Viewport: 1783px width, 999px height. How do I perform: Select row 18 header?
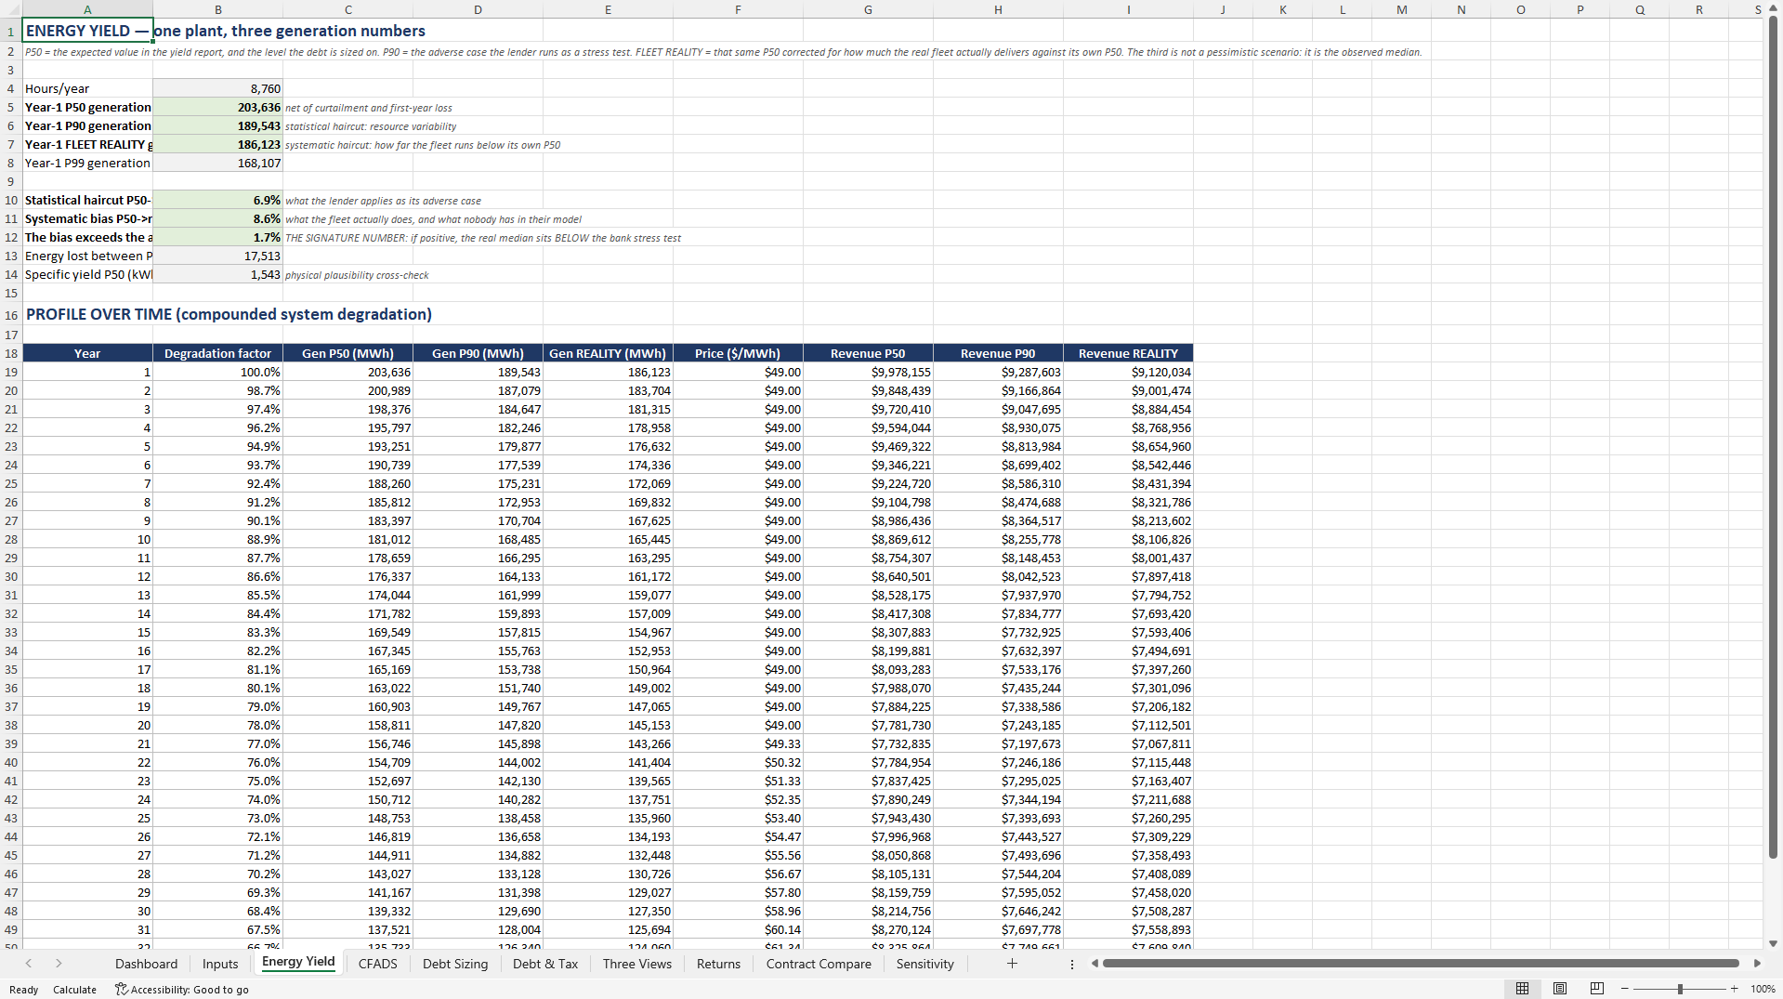pos(11,353)
